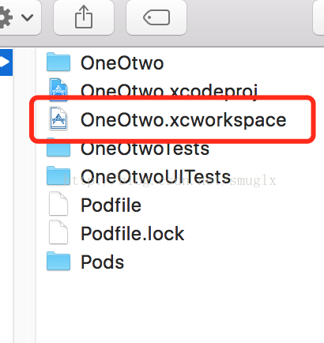The height and width of the screenshot is (343, 324).
Task: Click the OneOtwoUITests folder name
Action: (x=156, y=176)
